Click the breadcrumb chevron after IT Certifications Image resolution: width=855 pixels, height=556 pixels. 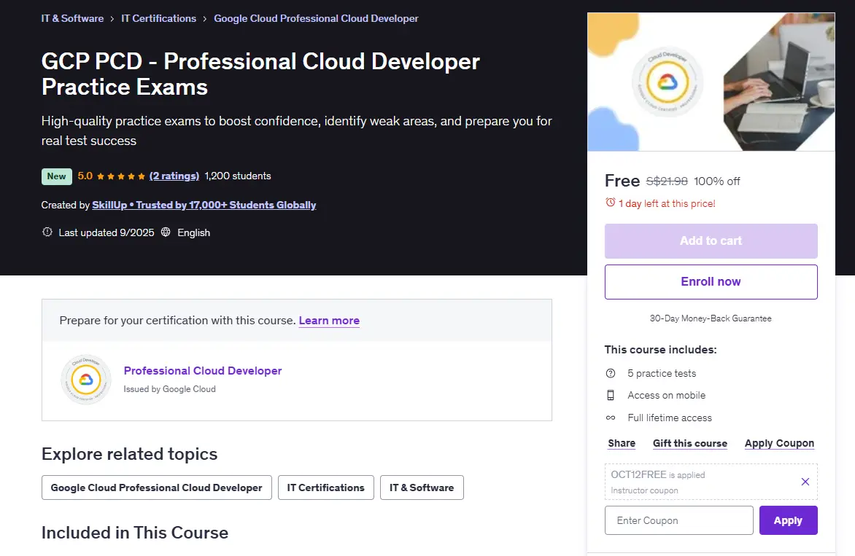(205, 19)
